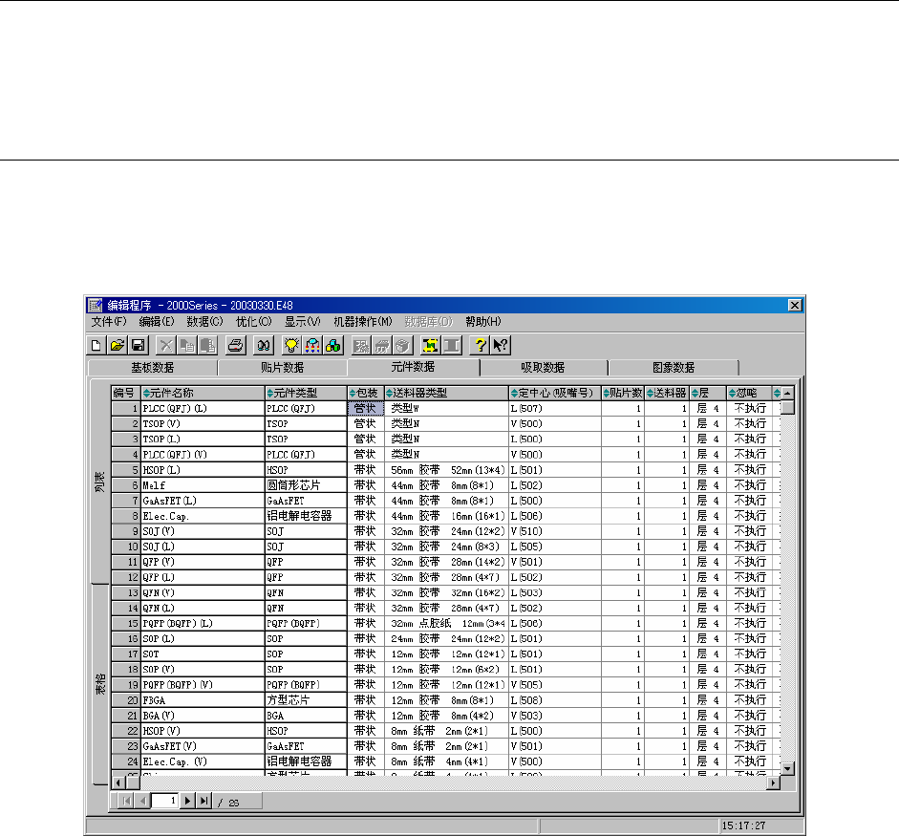Open the 文件(F) menu
This screenshot has width=899, height=836.
click(x=109, y=322)
